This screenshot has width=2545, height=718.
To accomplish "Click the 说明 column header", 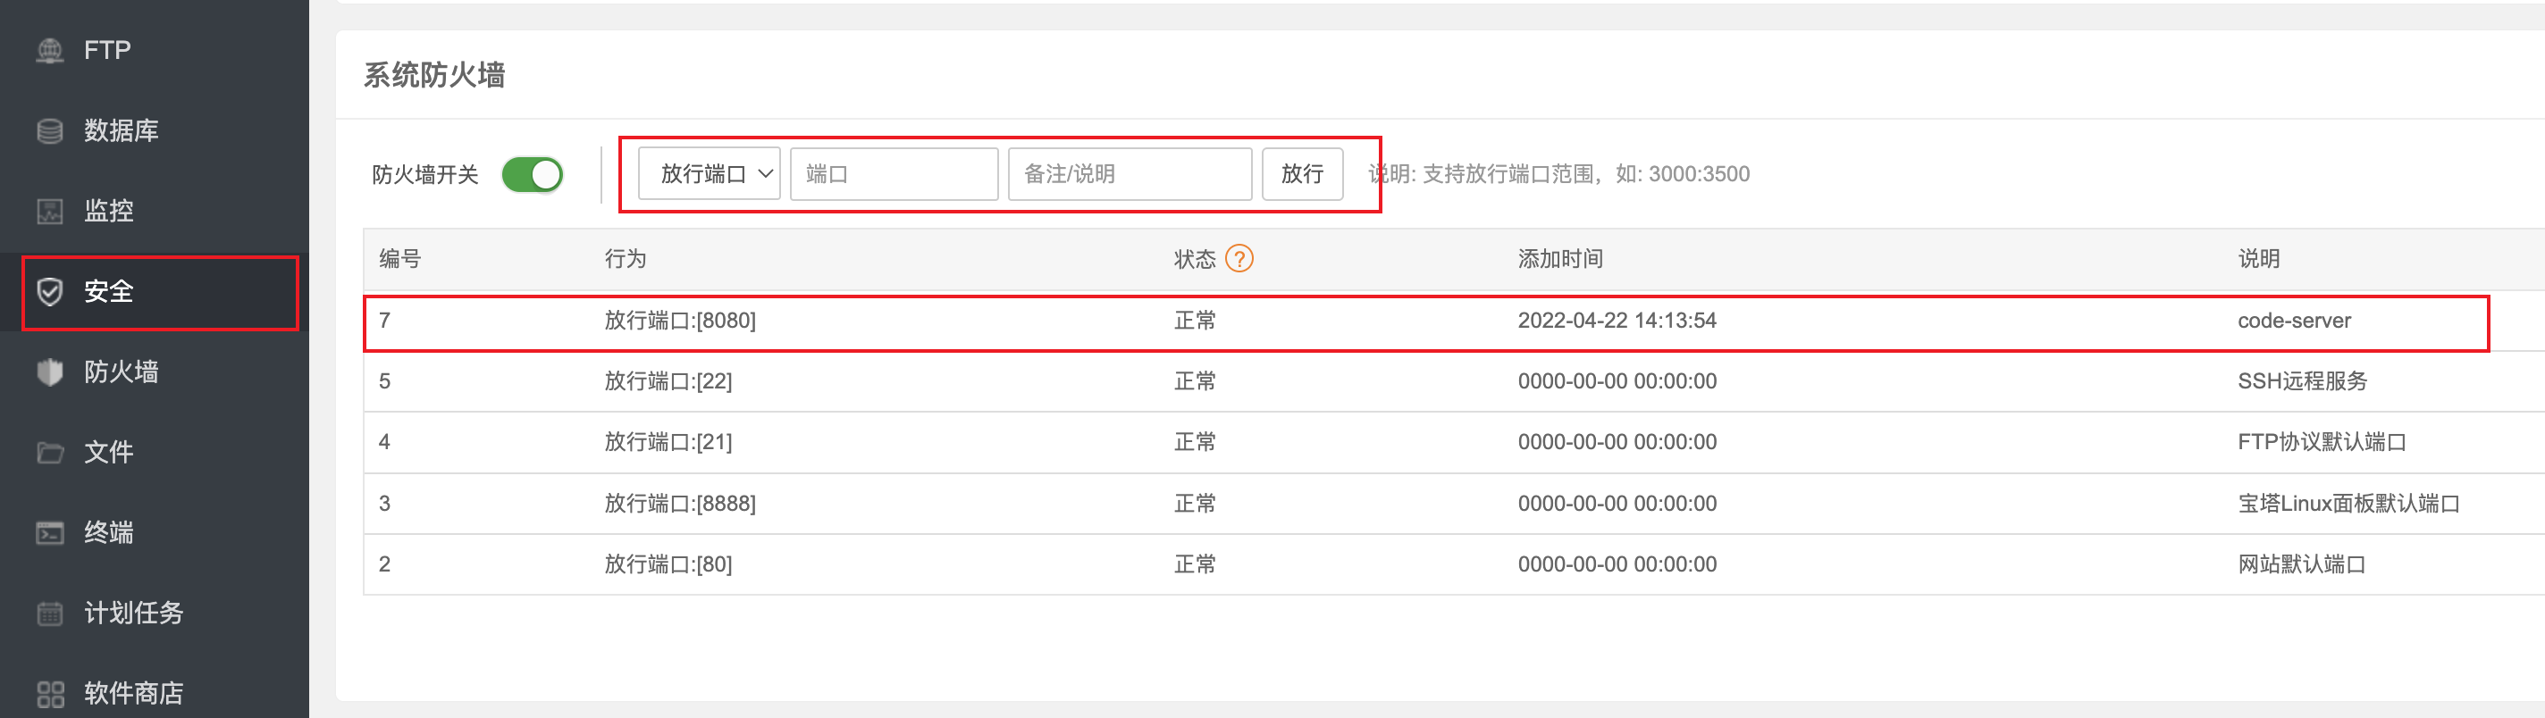I will pos(2258,259).
